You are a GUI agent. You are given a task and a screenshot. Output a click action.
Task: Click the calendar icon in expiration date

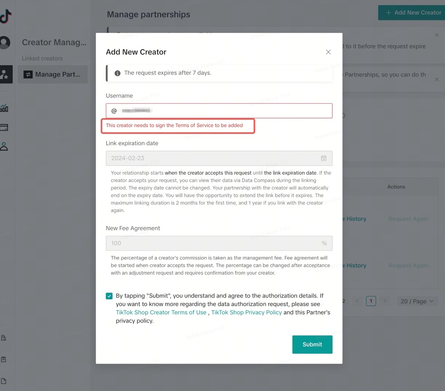pos(324,158)
